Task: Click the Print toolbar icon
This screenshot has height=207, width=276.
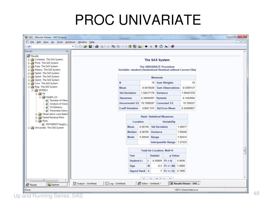Action: pos(97,46)
